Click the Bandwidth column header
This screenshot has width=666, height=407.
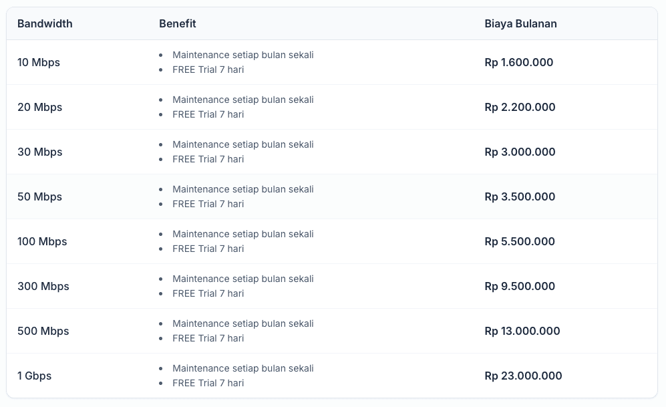tap(45, 23)
